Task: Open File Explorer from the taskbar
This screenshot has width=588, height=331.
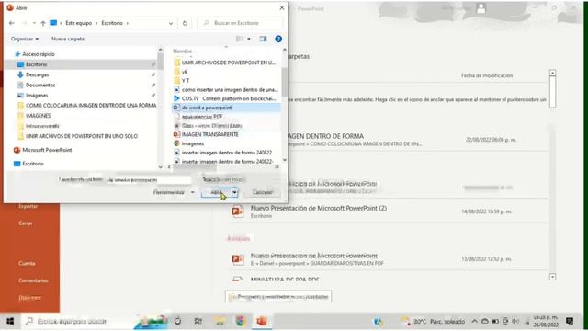Action: pyautogui.click(x=220, y=321)
